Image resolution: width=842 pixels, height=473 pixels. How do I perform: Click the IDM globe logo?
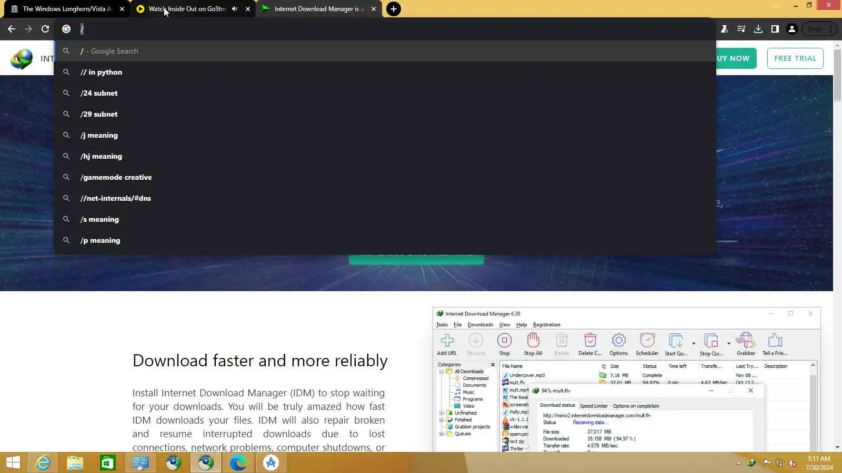[22, 59]
